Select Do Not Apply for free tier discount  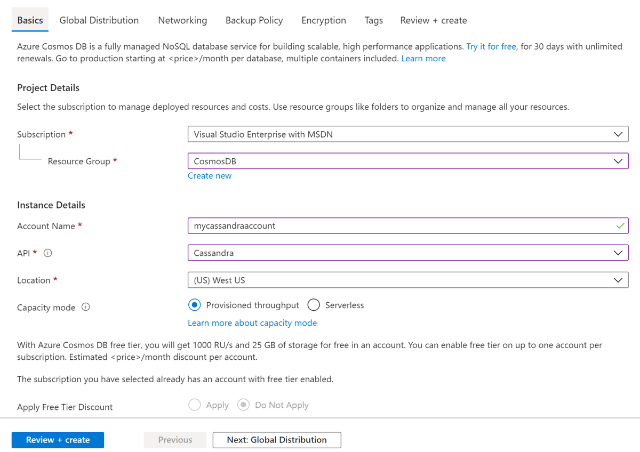(244, 405)
